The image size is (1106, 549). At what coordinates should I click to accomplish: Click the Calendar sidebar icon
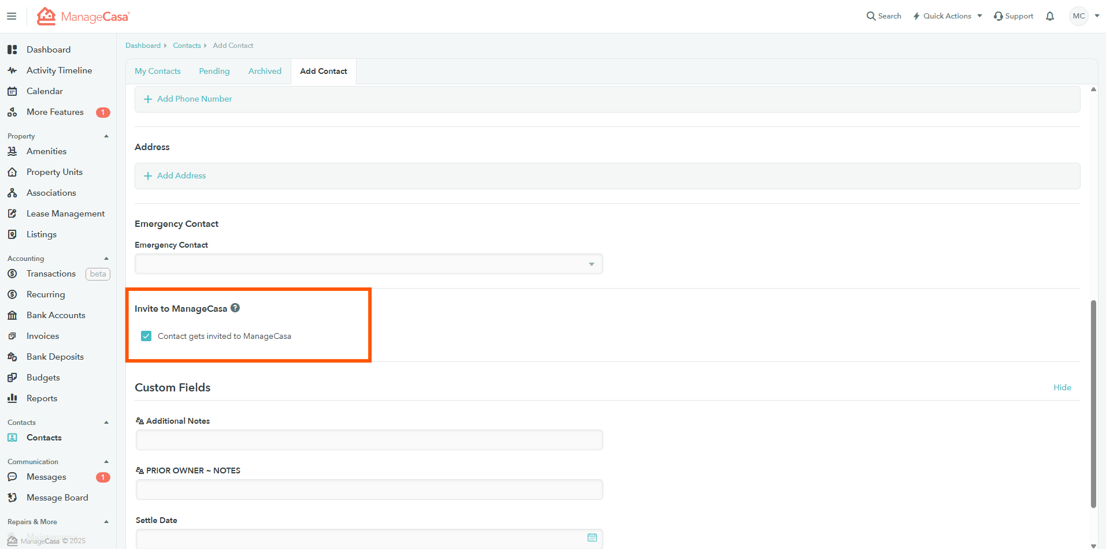click(12, 91)
